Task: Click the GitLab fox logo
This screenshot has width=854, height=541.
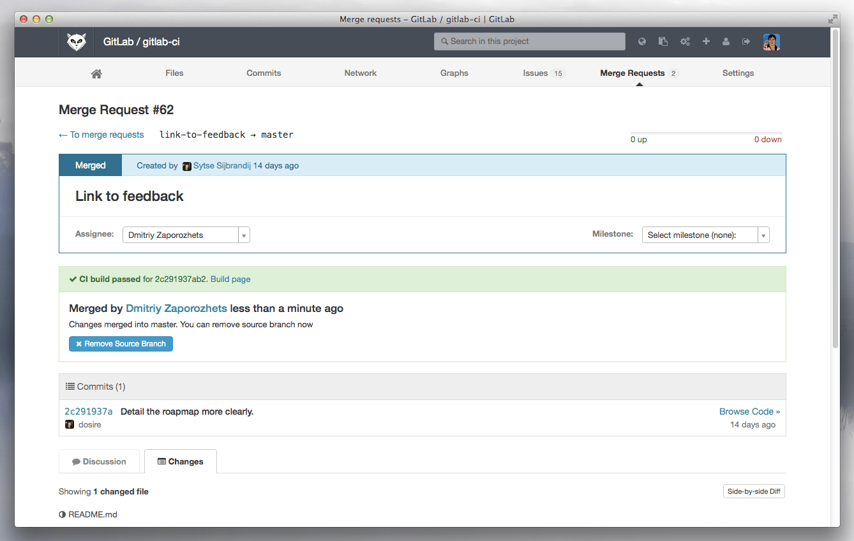Action: point(77,42)
